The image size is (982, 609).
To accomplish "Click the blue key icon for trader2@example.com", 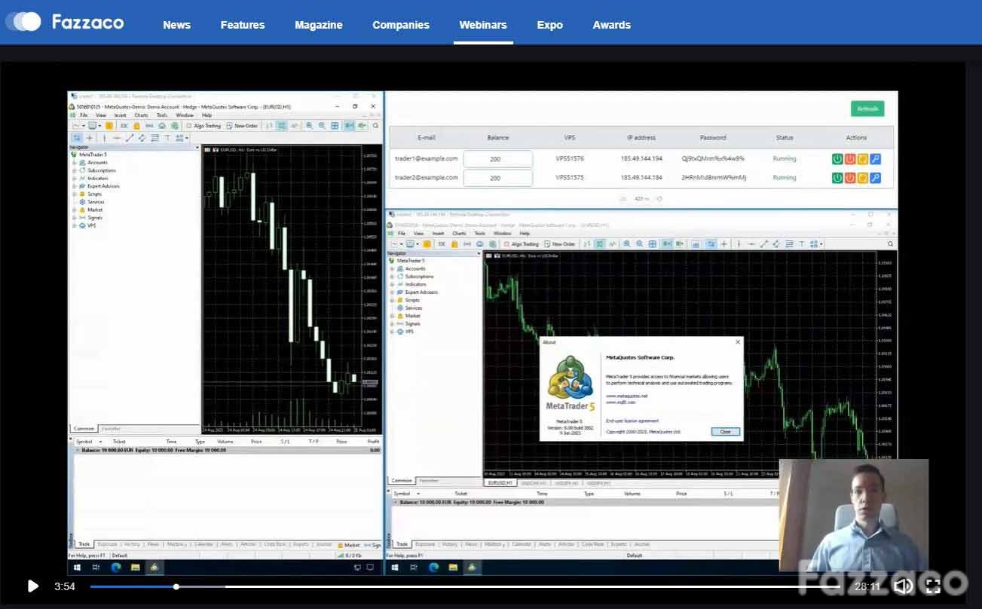I will click(875, 178).
